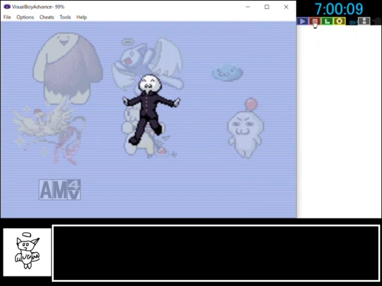Minimize the VisualBoyAdvance window
This screenshot has height=286, width=382.
point(248,7)
